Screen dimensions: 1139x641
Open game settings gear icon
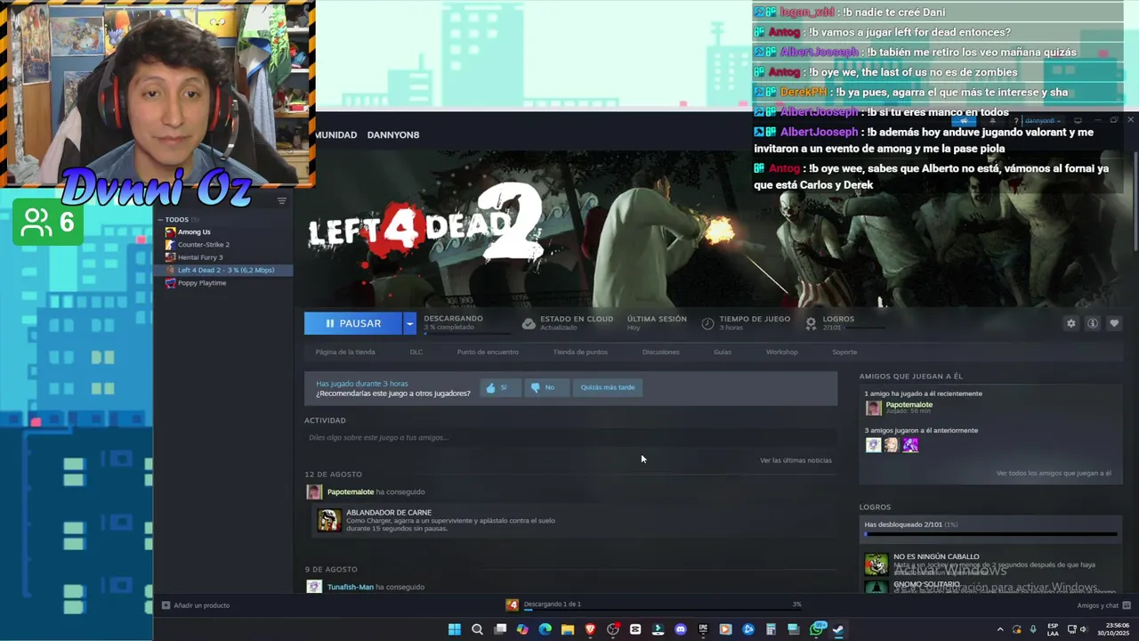(x=1070, y=323)
